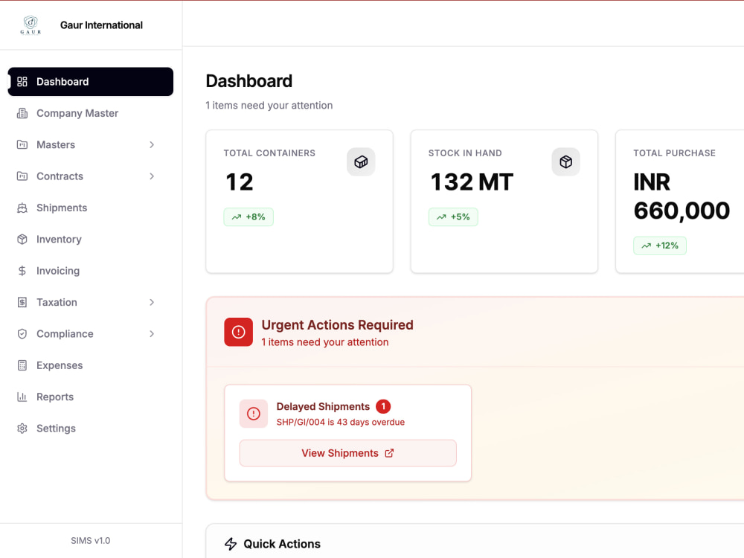Open Company Master from the sidebar
Image resolution: width=744 pixels, height=558 pixels.
point(91,113)
